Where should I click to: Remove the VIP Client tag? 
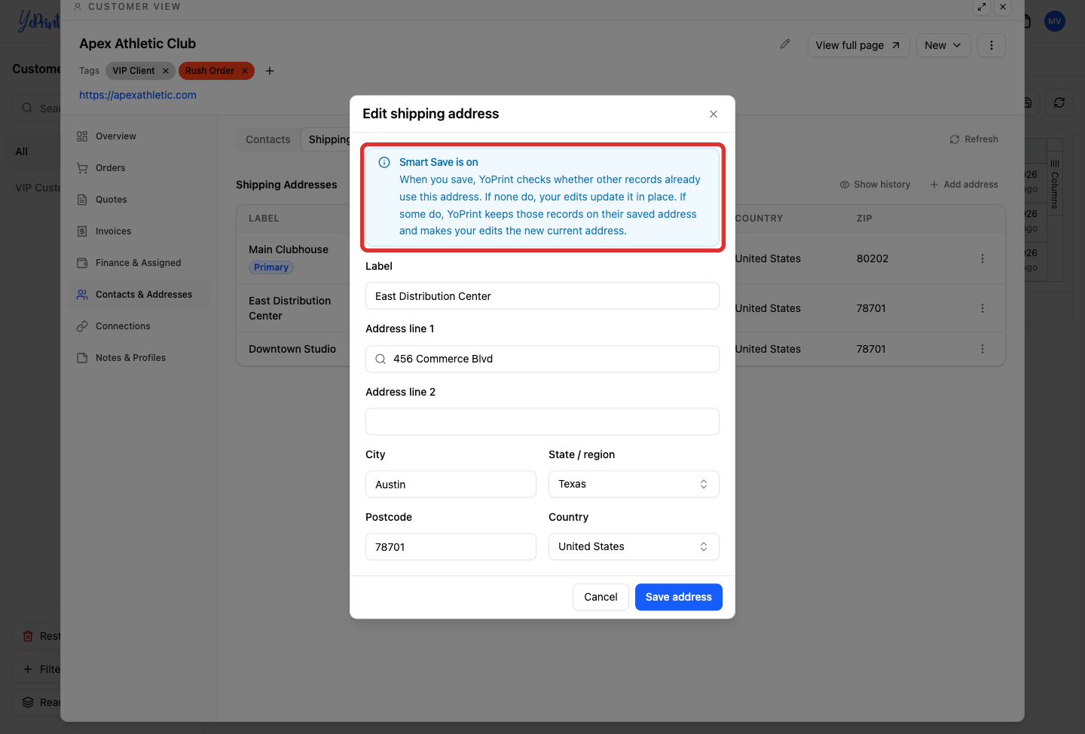pos(166,71)
